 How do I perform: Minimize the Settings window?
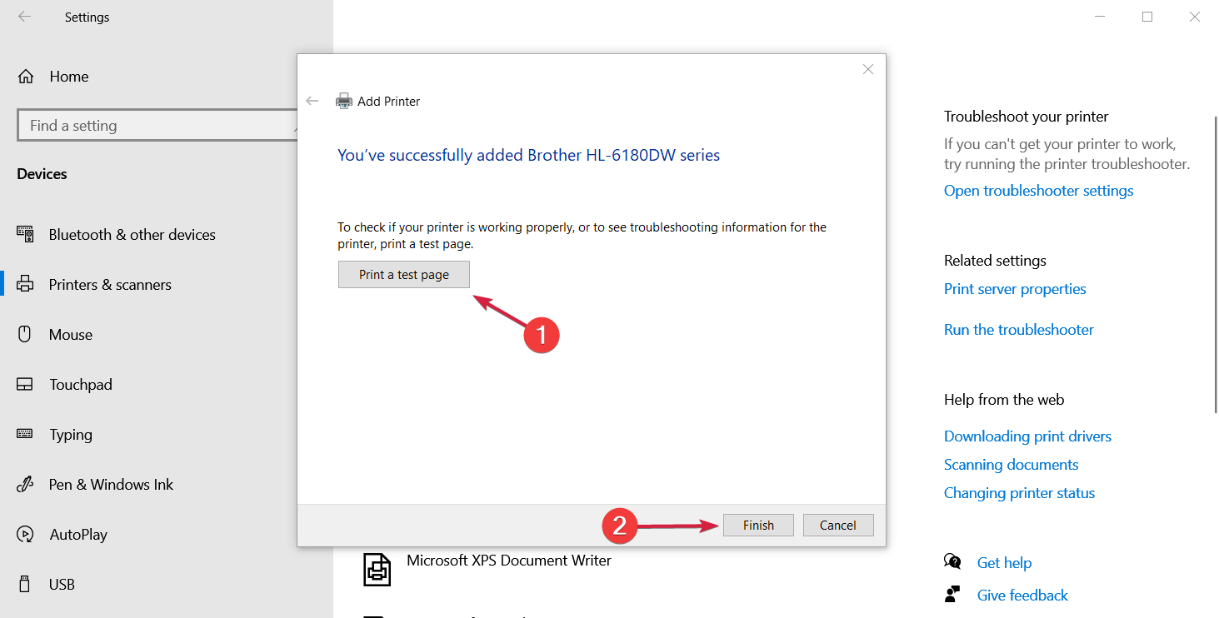point(1100,17)
